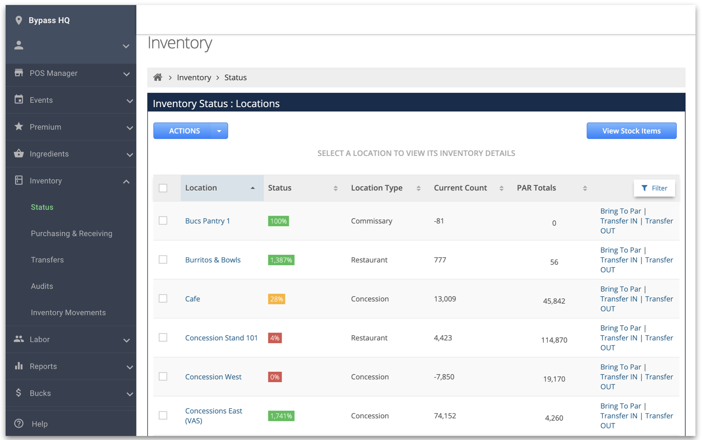Open the Filter button
Screen dimensions: 702x440
point(654,188)
